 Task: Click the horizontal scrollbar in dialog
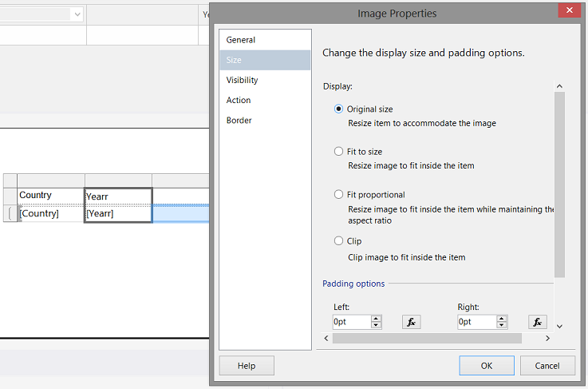click(x=427, y=339)
